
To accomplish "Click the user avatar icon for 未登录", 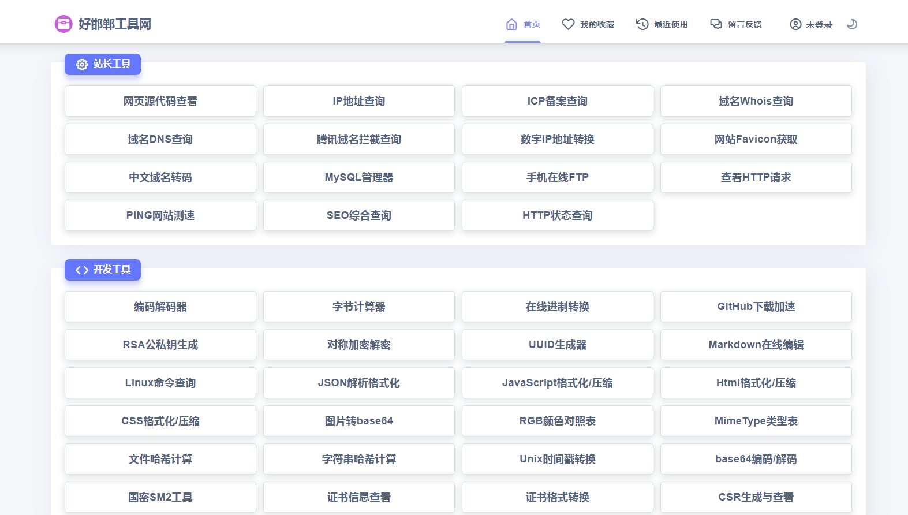I will (795, 24).
